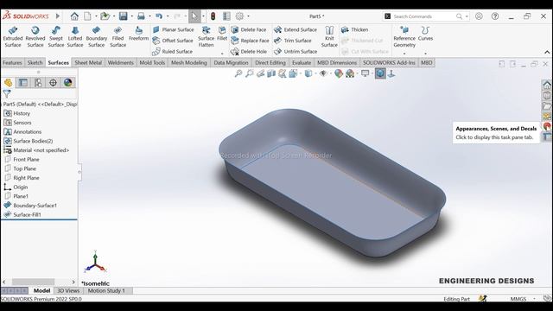Switch to the Features tab
The width and height of the screenshot is (553, 311).
(12, 62)
